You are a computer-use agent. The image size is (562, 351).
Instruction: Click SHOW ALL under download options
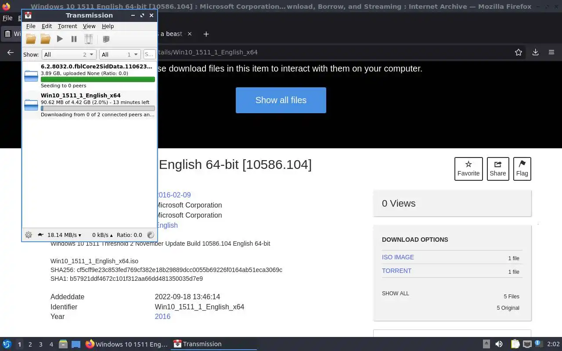tap(395, 294)
